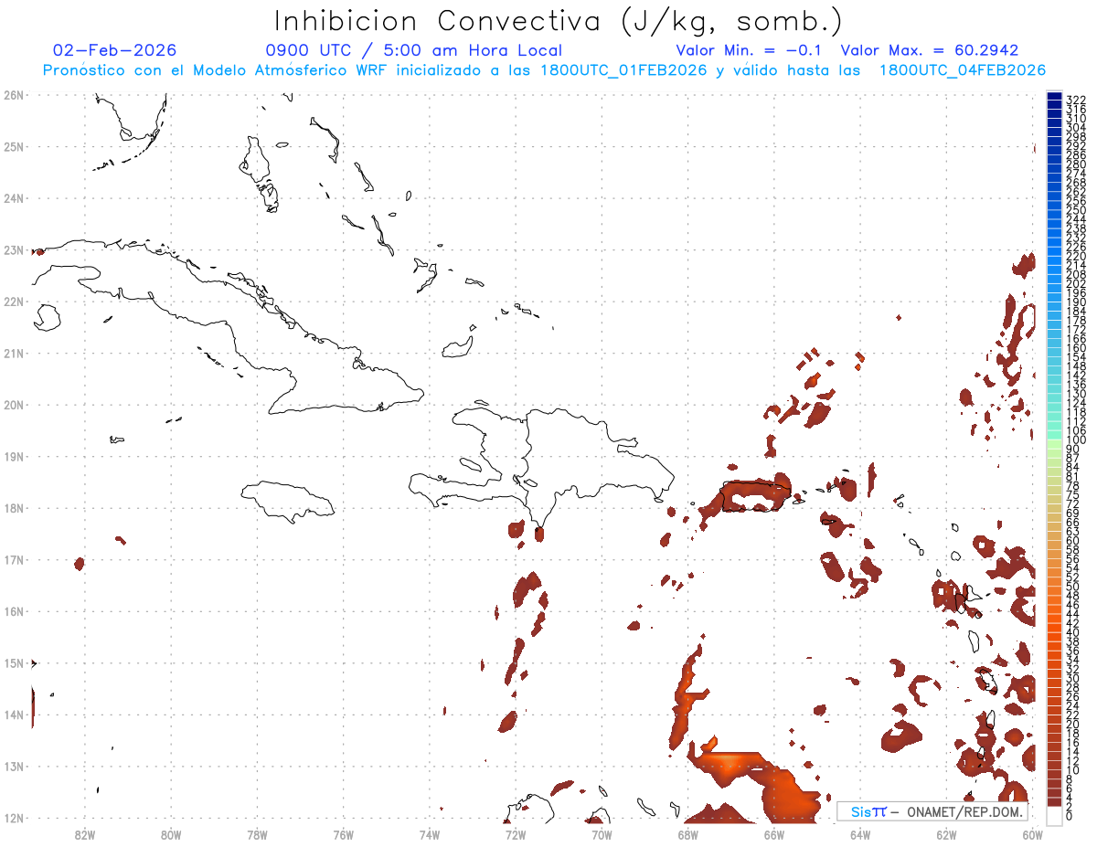This screenshot has height=847, width=1097.
Task: Click the "12N" latitude label
Action: 14,818
